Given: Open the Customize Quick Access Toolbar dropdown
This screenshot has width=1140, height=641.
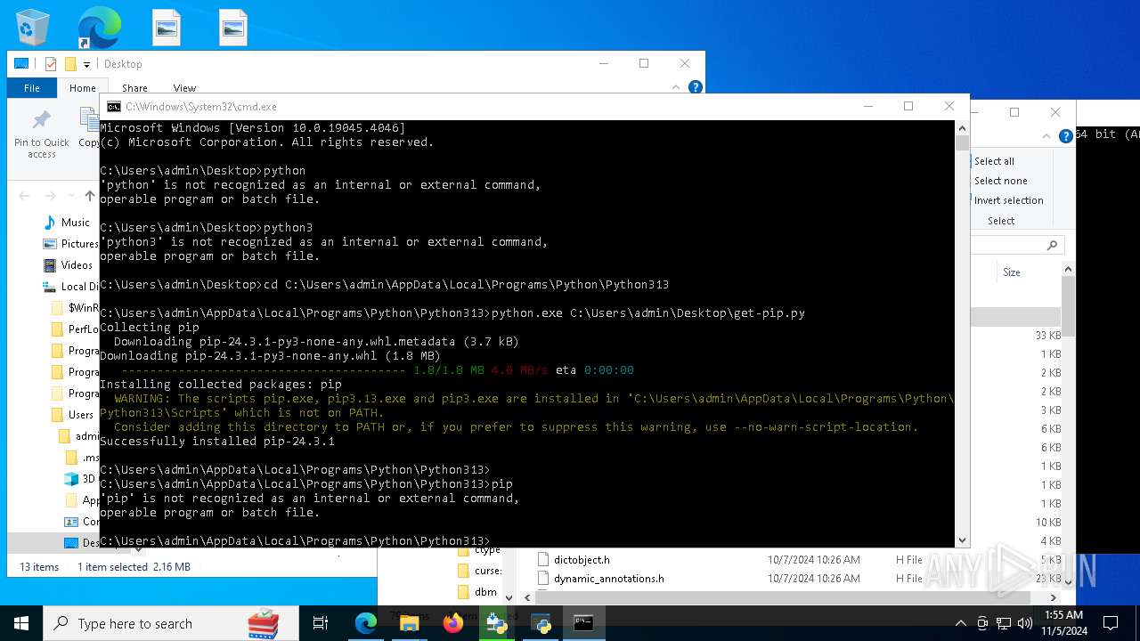Looking at the screenshot, I should (86, 64).
